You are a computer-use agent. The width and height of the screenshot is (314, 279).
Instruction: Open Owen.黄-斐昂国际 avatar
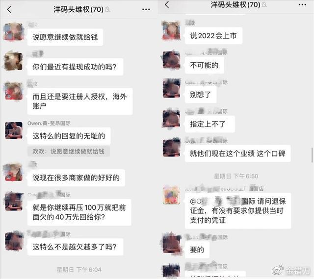click(x=14, y=130)
